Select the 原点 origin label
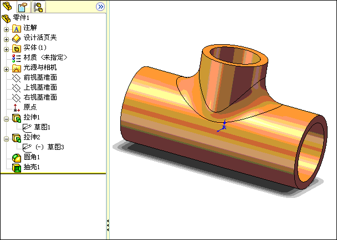The height and width of the screenshot is (240, 337). coord(30,107)
